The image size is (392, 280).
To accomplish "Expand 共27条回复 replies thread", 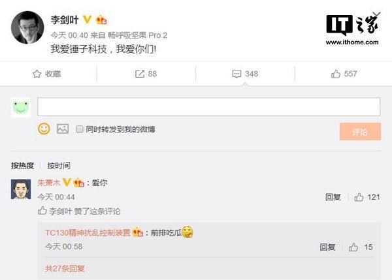I will 65,268.
